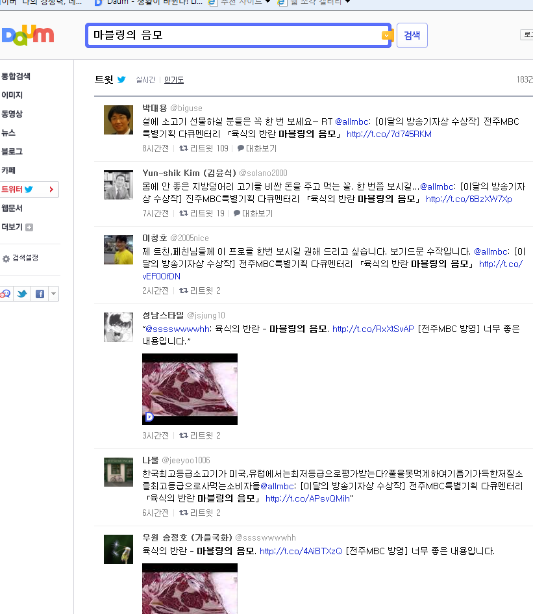Click the @sssswwwwhh mention in 성남스타일's tweet
The width and height of the screenshot is (533, 614).
click(x=177, y=329)
